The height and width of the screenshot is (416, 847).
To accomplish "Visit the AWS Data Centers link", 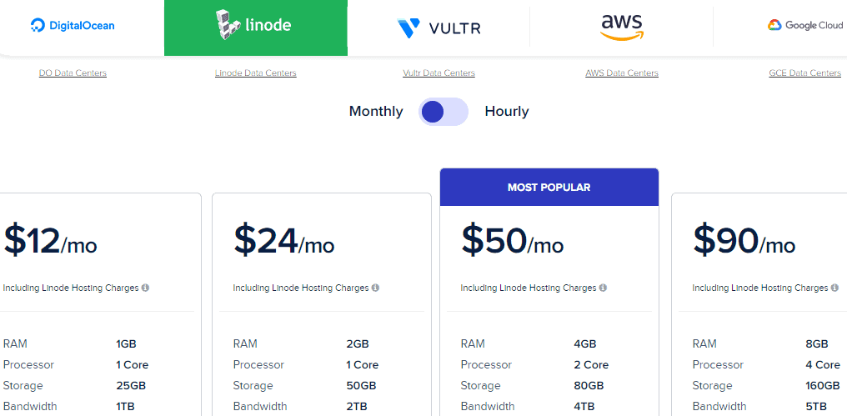I will click(x=622, y=73).
